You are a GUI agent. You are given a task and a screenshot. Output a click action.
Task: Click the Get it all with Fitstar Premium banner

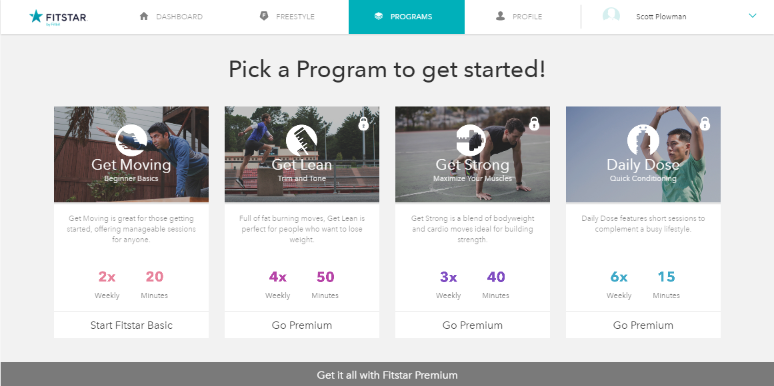pyautogui.click(x=387, y=375)
